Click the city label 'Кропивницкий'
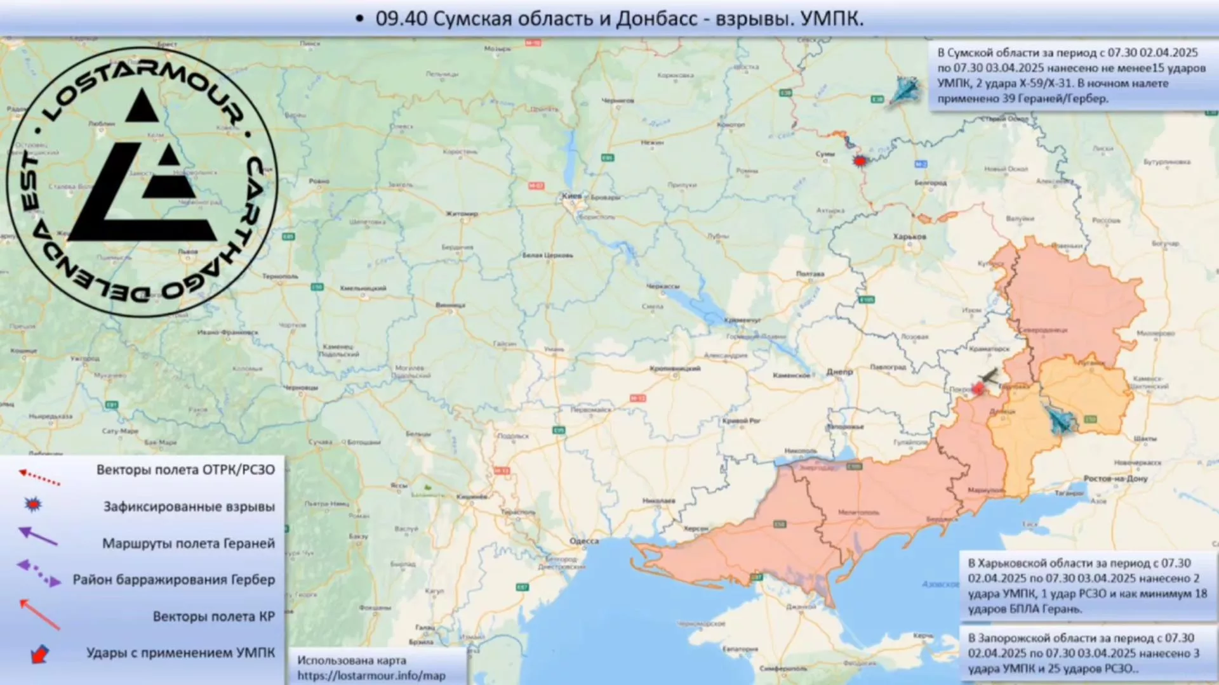 (675, 369)
